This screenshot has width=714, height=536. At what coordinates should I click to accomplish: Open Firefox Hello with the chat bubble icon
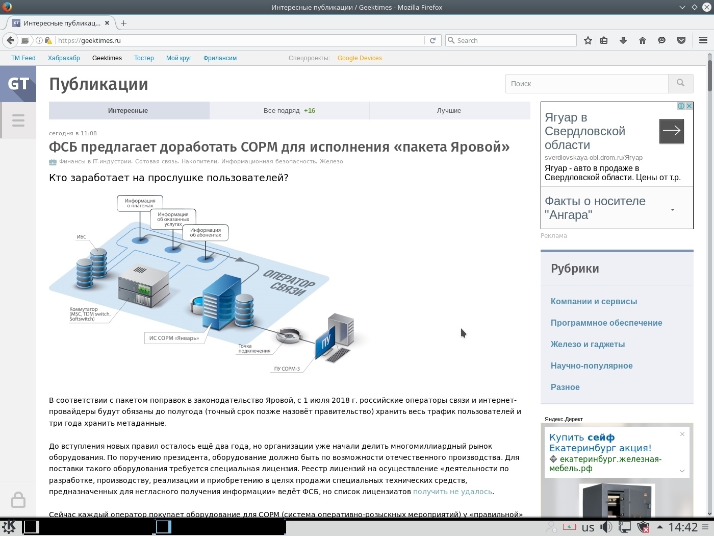[x=661, y=40]
